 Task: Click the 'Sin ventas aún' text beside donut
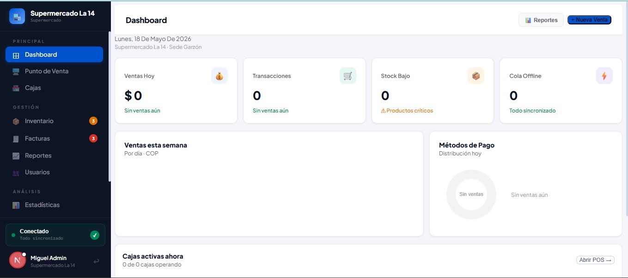tap(530, 195)
